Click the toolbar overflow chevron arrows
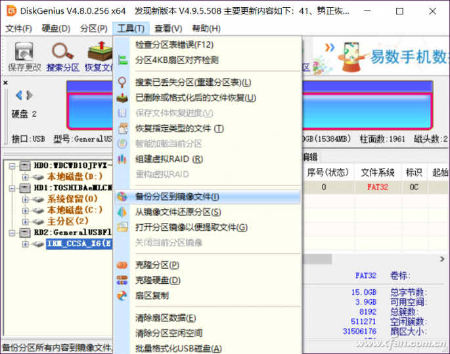The height and width of the screenshot is (354, 450). (330, 47)
